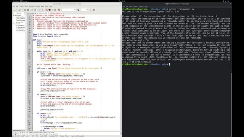Screen dimensions: 244x137
Task: Fold the if block at line 29
Action: coord(32,72)
